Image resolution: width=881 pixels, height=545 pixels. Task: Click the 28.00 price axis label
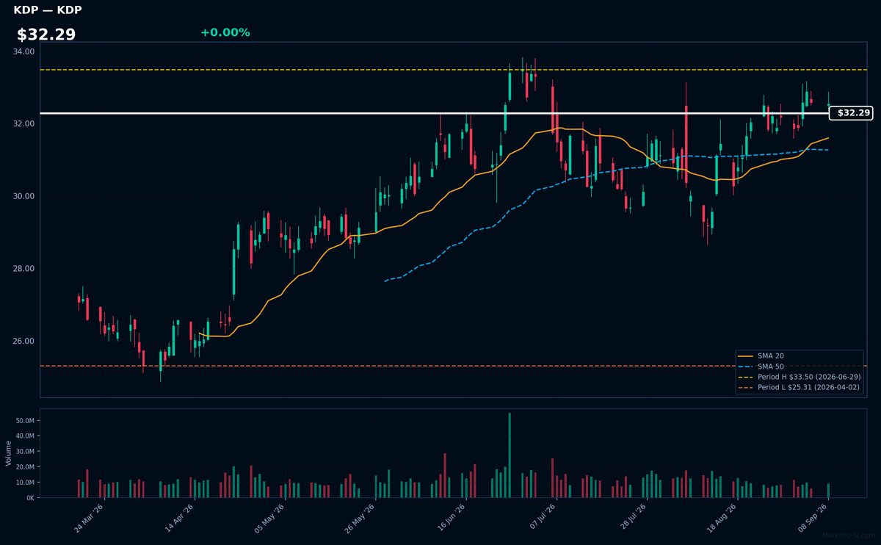coord(23,269)
